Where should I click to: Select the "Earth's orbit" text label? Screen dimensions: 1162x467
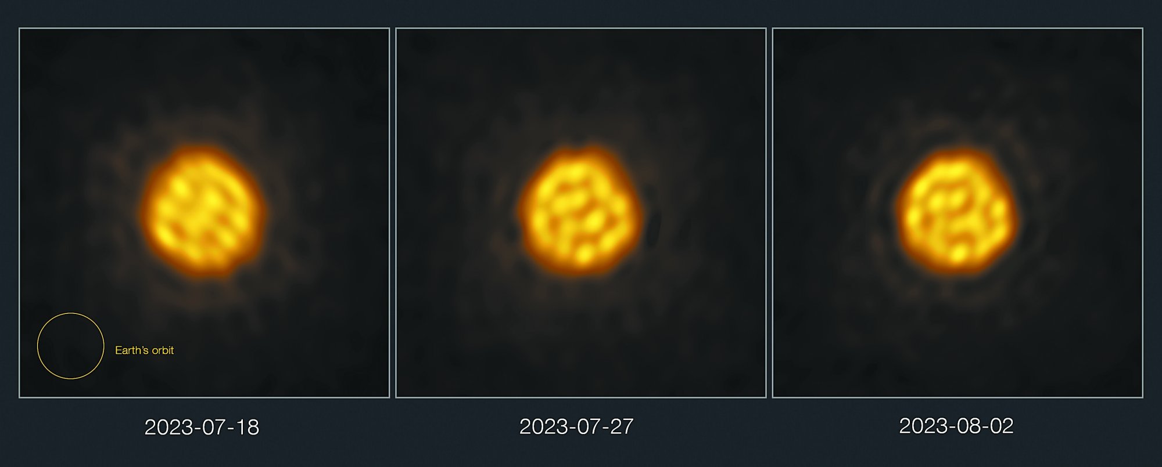point(144,350)
